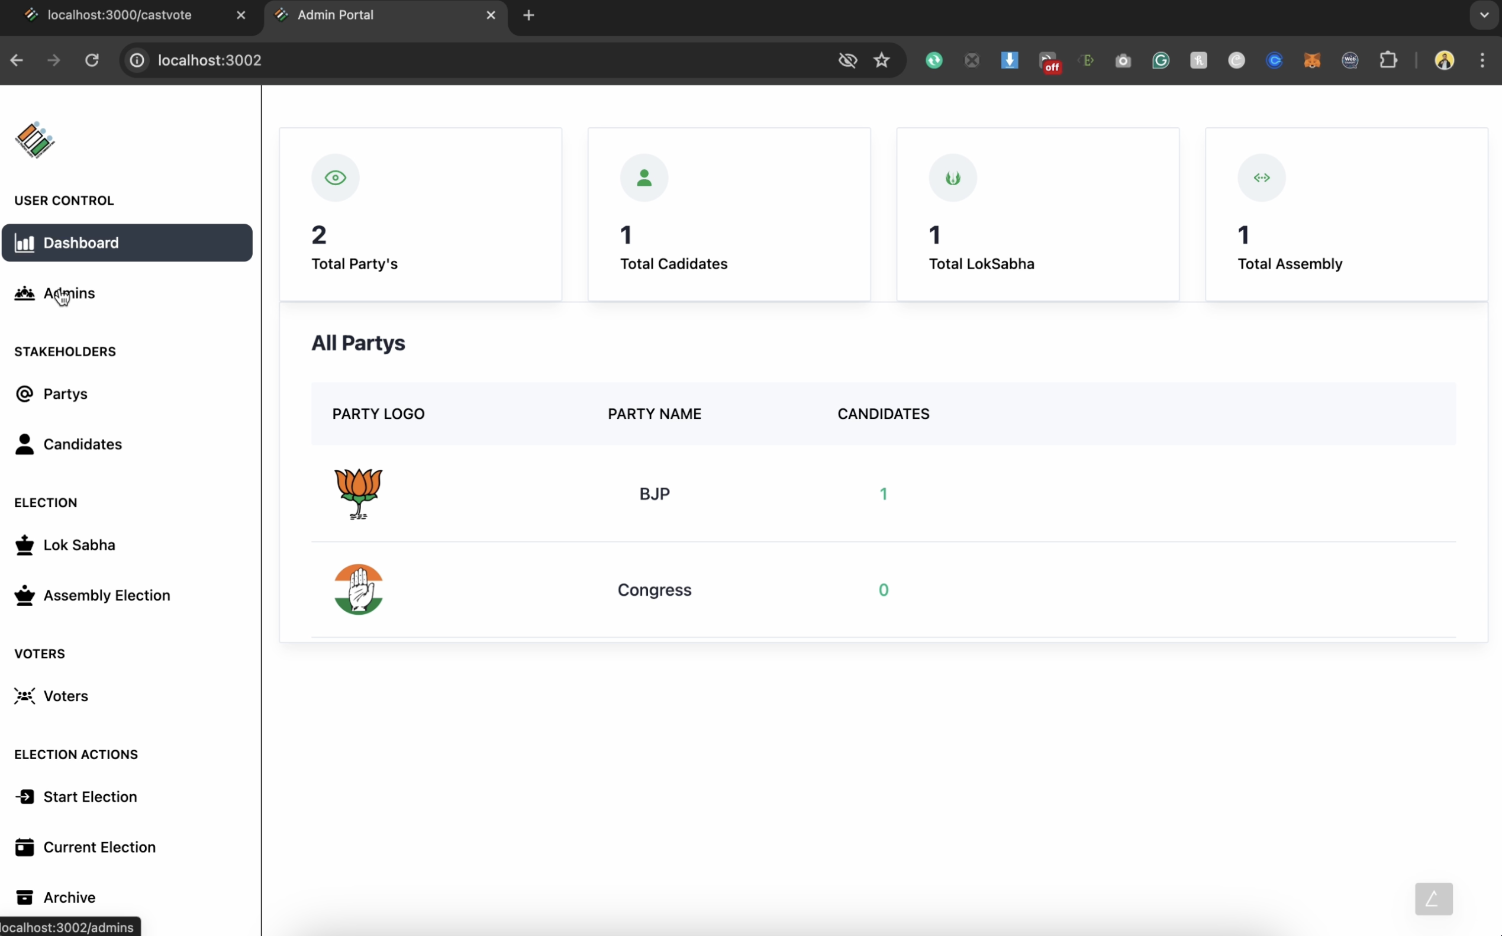Click the Total Party's label
Image resolution: width=1502 pixels, height=936 pixels.
(354, 264)
